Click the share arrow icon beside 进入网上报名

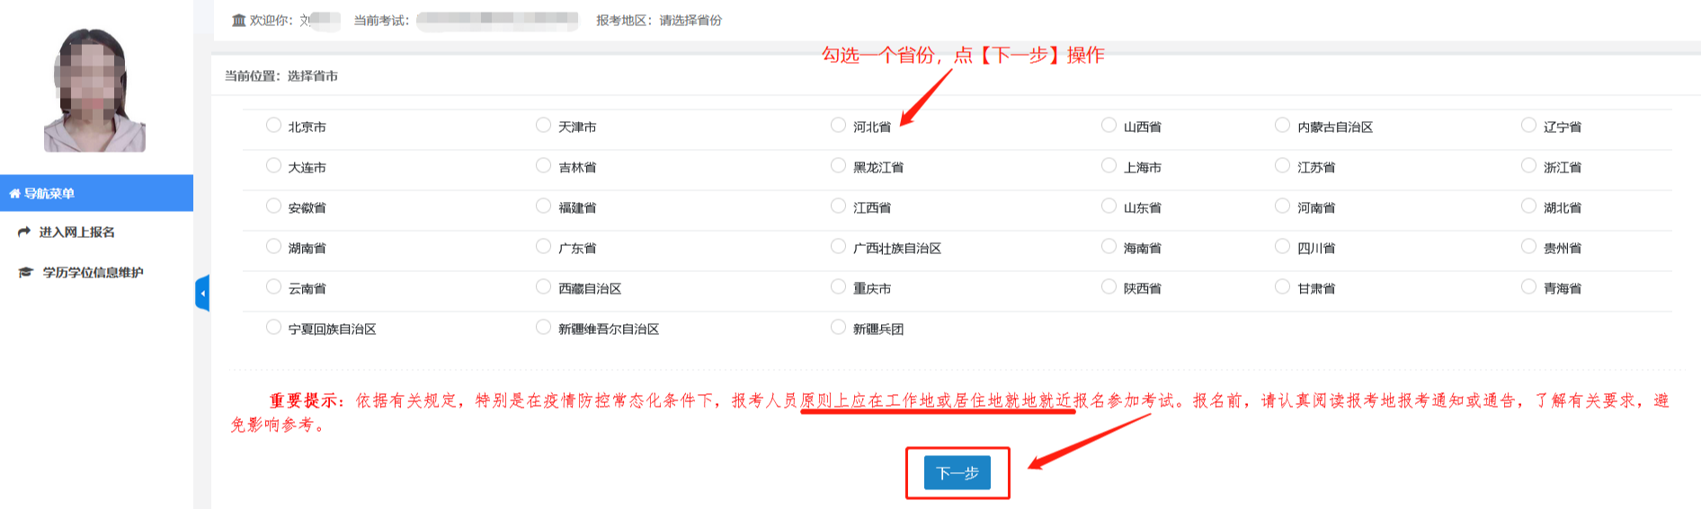tap(24, 232)
